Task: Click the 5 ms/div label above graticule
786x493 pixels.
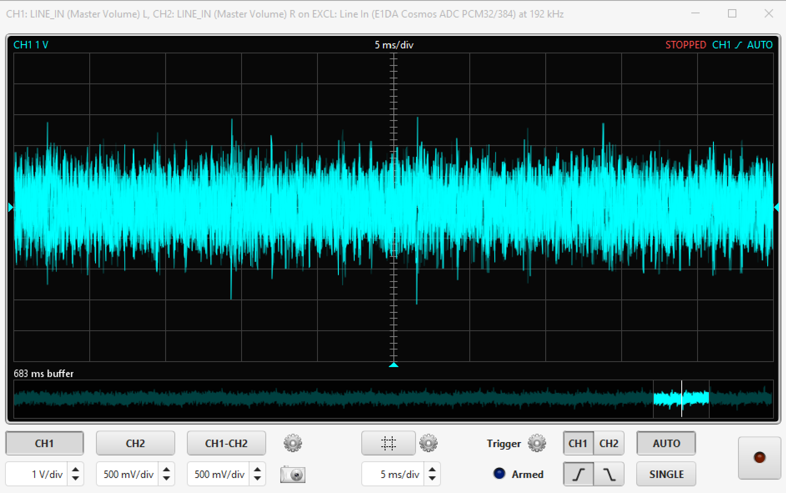Action: pyautogui.click(x=394, y=45)
